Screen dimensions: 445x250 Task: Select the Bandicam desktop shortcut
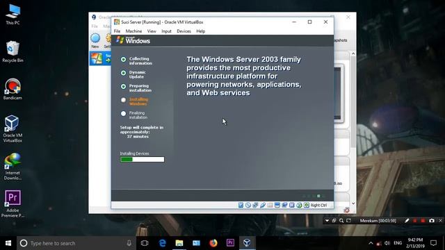tap(13, 89)
